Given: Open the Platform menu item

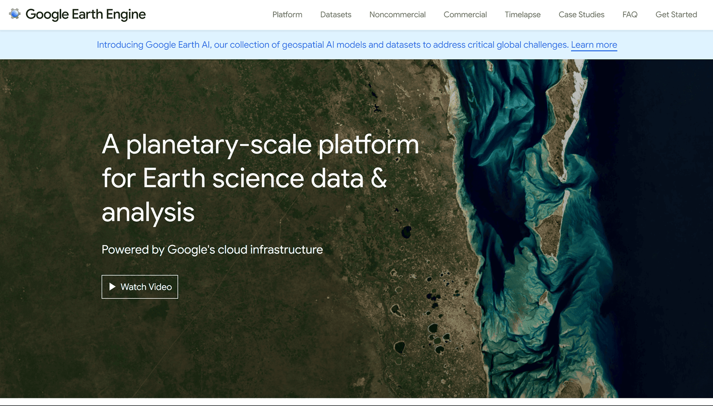Looking at the screenshot, I should tap(287, 15).
